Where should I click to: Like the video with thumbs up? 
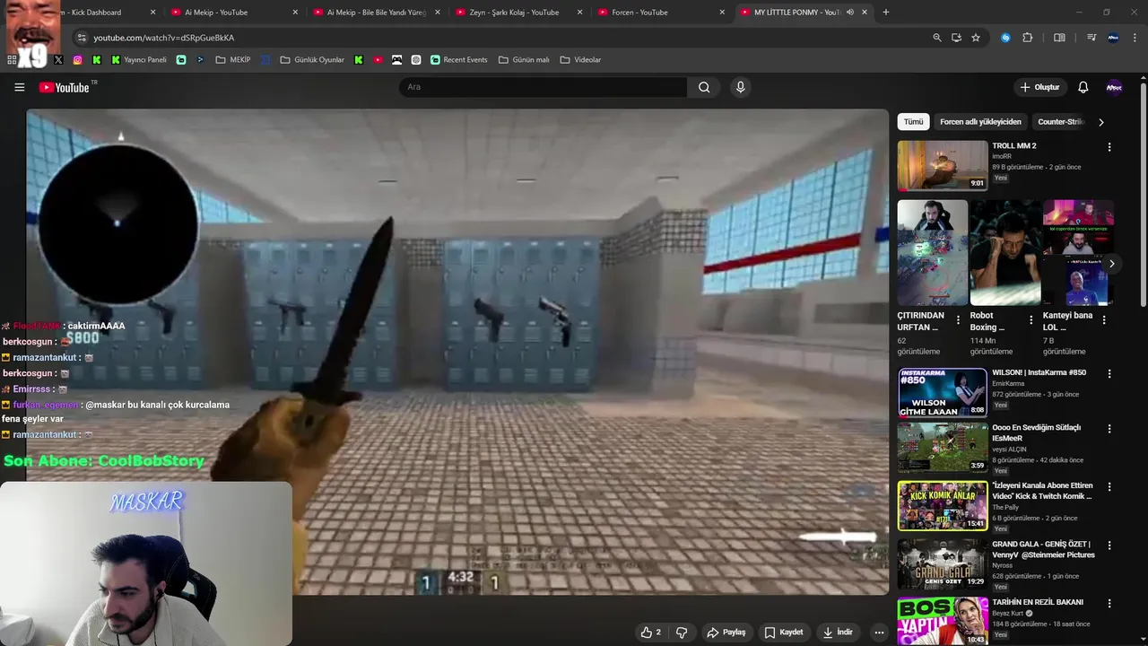[651, 633]
